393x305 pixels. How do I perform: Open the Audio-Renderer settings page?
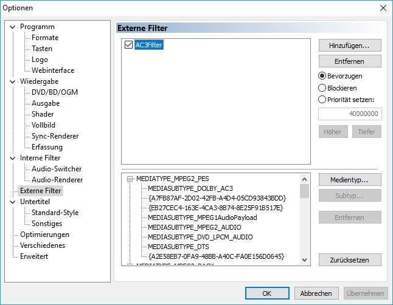pyautogui.click(x=57, y=180)
